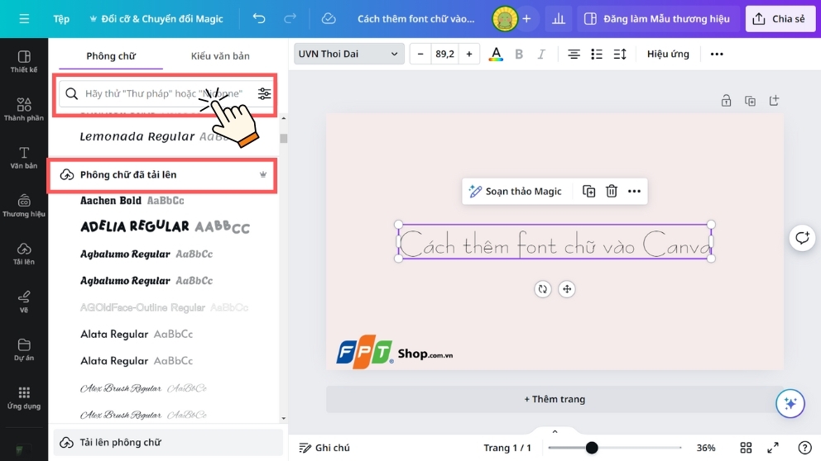Toggle italic formatting
The width and height of the screenshot is (821, 461).
tap(541, 54)
